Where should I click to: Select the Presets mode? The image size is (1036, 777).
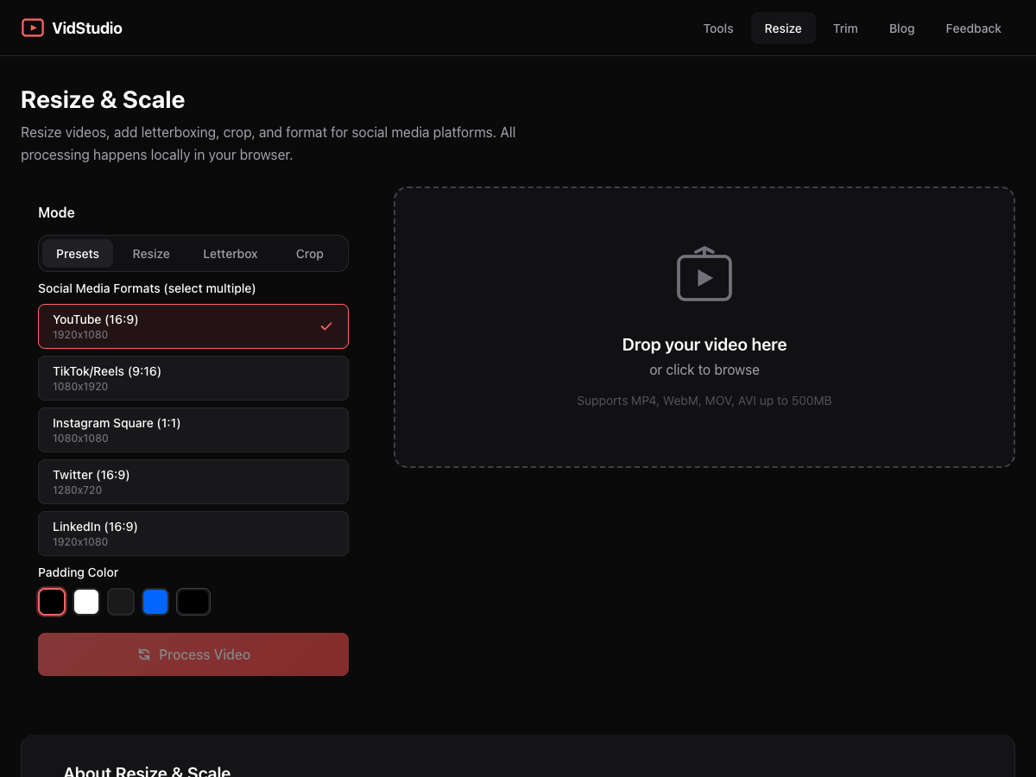[x=77, y=253]
